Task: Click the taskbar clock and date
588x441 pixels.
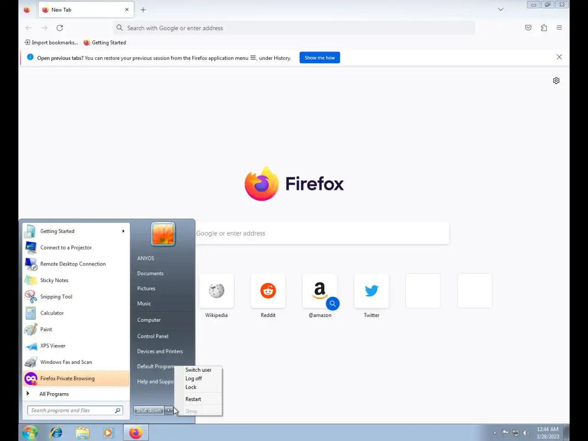Action: point(548,433)
